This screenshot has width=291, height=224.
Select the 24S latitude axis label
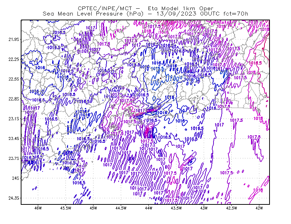tap(16, 178)
